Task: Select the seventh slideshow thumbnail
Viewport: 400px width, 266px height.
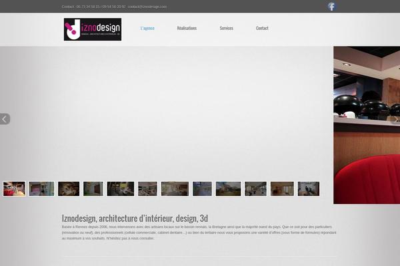Action: point(175,189)
